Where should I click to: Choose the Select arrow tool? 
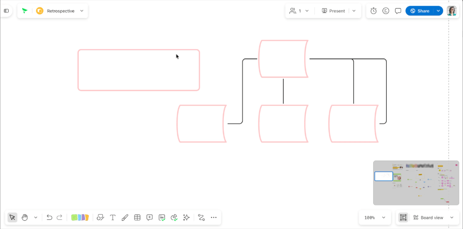click(12, 217)
